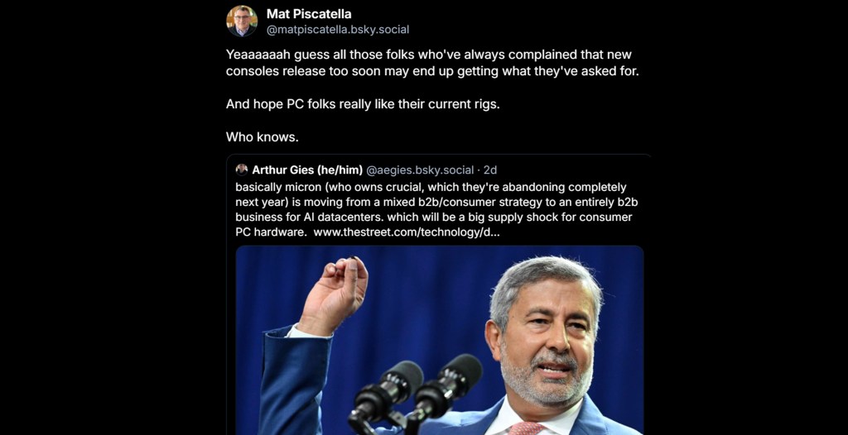The image size is (848, 435).
Task: Click the "PC hardware." text in quote
Action: (x=271, y=232)
